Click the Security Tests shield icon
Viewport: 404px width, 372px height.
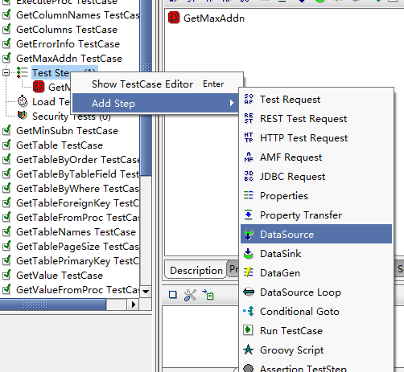click(x=23, y=116)
